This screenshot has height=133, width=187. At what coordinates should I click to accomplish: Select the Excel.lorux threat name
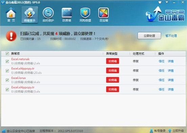pos(19,78)
